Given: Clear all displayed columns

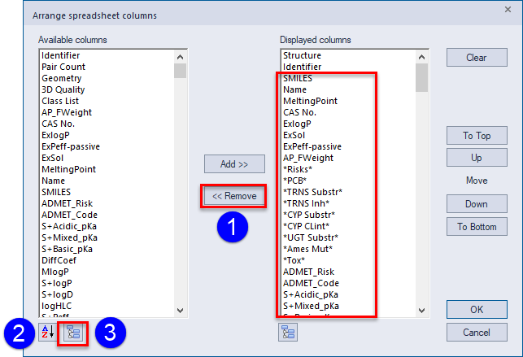Looking at the screenshot, I should click(477, 58).
